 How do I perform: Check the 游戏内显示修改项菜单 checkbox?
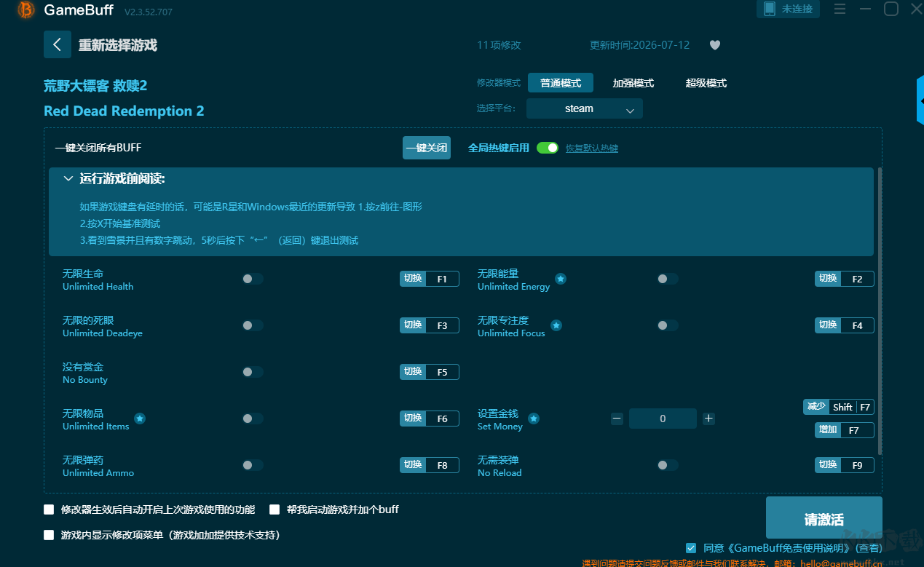[x=49, y=535]
